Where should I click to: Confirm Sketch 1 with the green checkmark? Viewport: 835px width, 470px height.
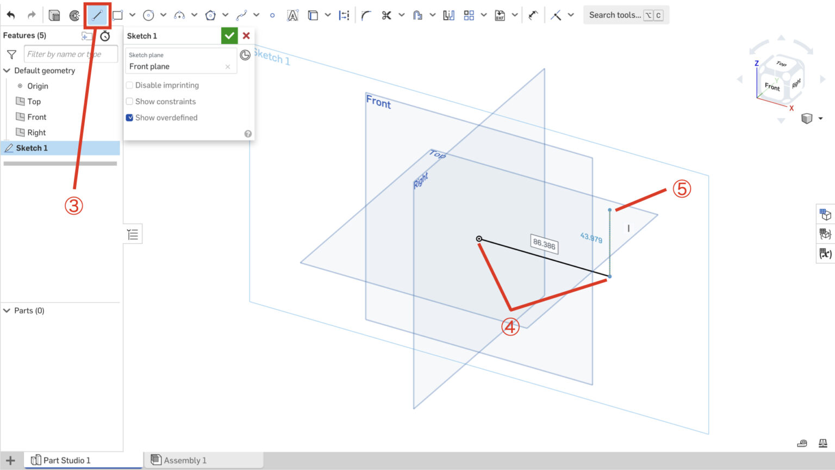(x=229, y=35)
